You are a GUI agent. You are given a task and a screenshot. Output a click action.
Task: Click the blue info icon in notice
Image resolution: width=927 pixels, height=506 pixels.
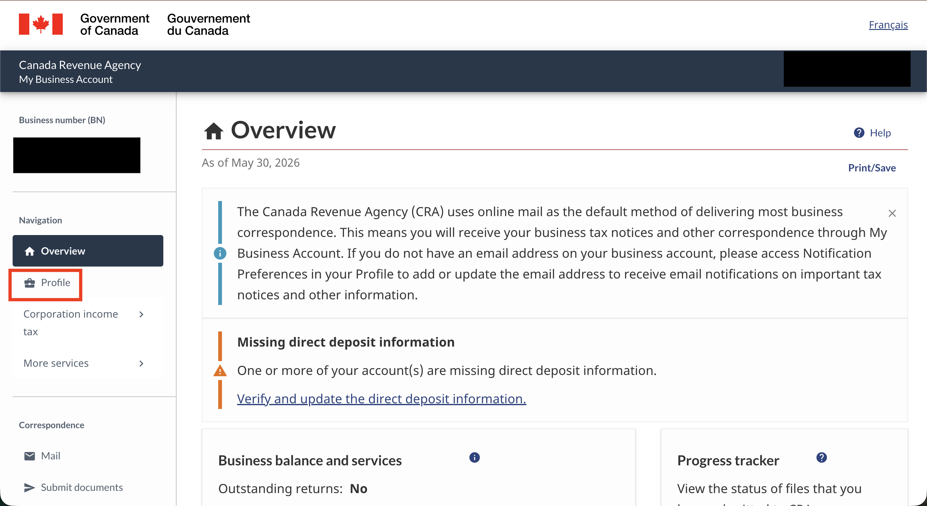coord(220,253)
